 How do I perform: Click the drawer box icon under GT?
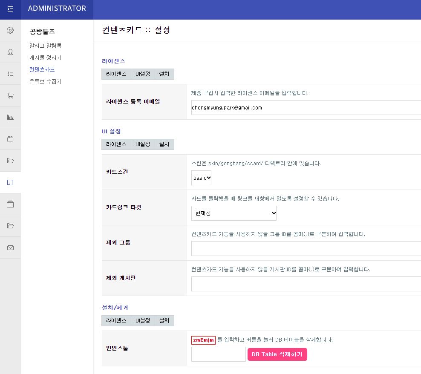point(10,204)
